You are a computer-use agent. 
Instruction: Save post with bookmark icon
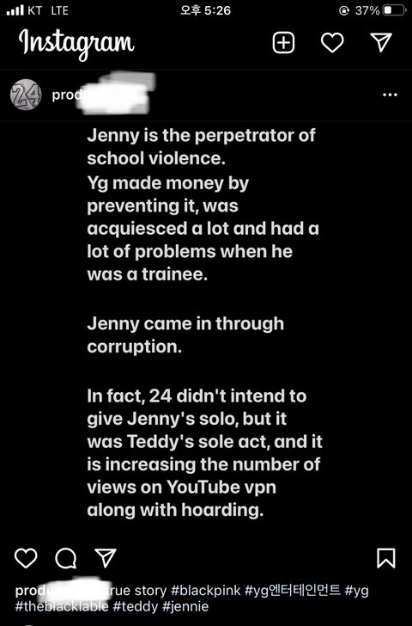coord(385,558)
